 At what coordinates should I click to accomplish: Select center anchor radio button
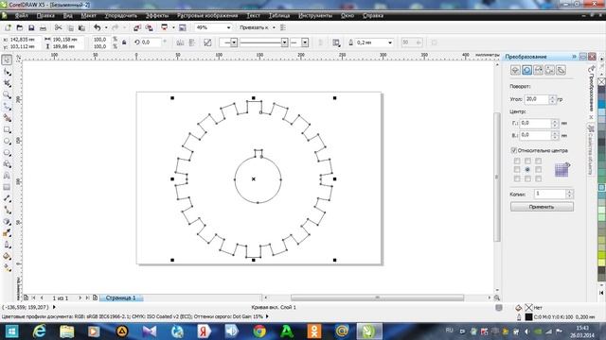pos(527,170)
